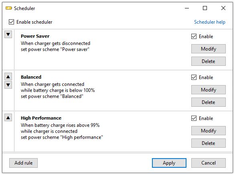Image resolution: width=235 pixels, height=175 pixels.
Task: Modify the High Performance rule
Action: click(x=208, y=130)
